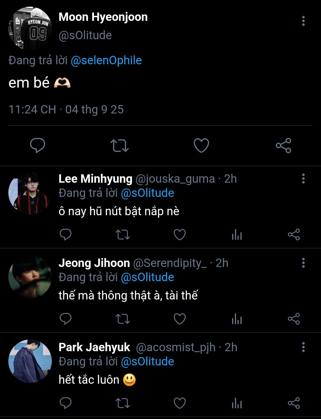The image size is (321, 419).
Task: Open Lee Minhyung's profile avatar
Action: pos(30,194)
